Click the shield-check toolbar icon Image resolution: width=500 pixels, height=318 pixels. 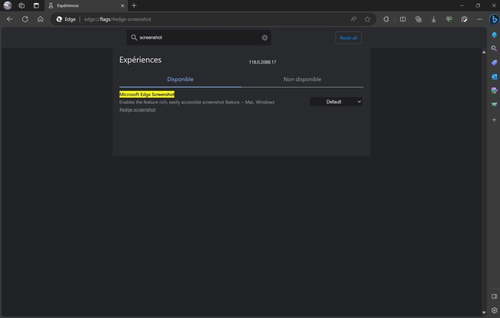pos(464,19)
